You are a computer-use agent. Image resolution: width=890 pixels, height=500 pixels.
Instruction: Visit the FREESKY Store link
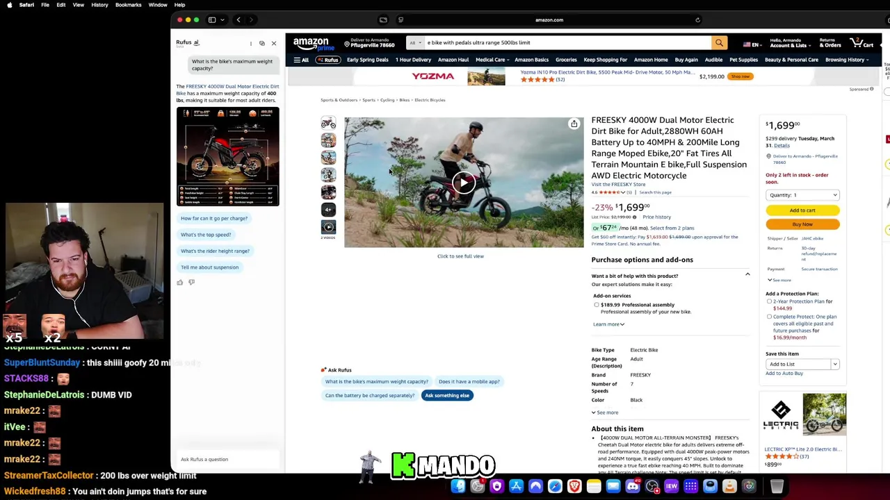(618, 185)
